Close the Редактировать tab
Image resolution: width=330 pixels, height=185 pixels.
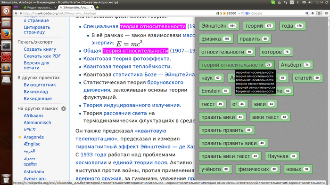point(55,8)
